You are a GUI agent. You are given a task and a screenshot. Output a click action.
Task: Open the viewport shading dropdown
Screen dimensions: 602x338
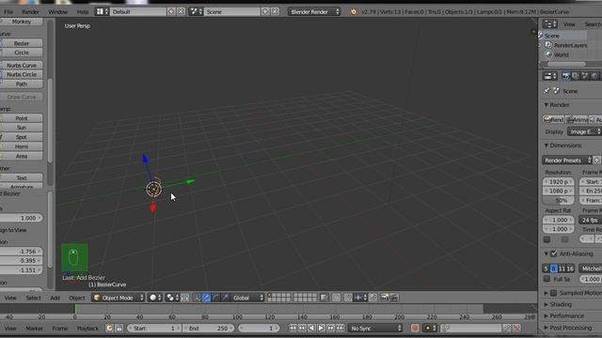coord(155,298)
